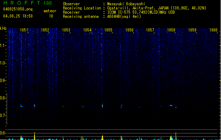Click the 1857 time marker

point(150,30)
